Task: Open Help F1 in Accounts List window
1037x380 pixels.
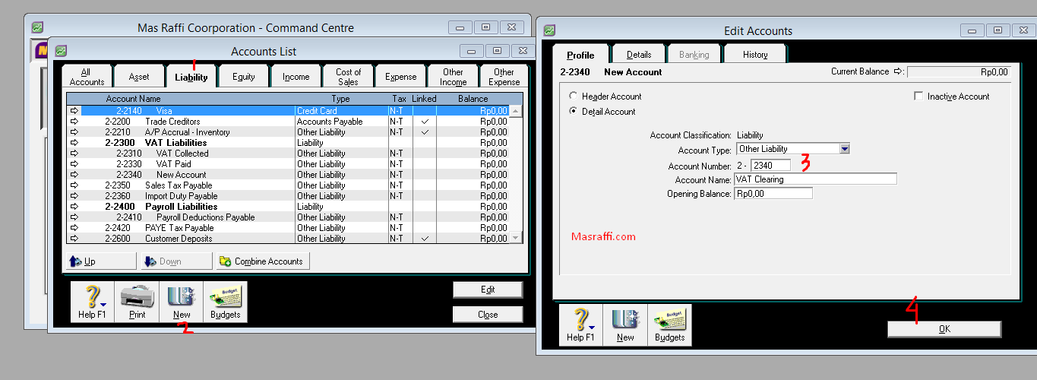Action: (x=92, y=302)
